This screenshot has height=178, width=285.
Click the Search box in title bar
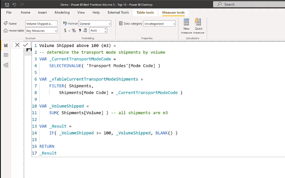tap(249, 4)
